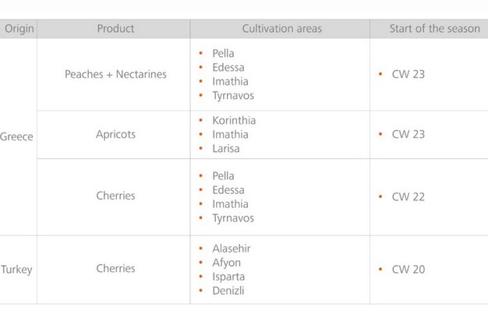Click the Greece origin cell

click(16, 136)
